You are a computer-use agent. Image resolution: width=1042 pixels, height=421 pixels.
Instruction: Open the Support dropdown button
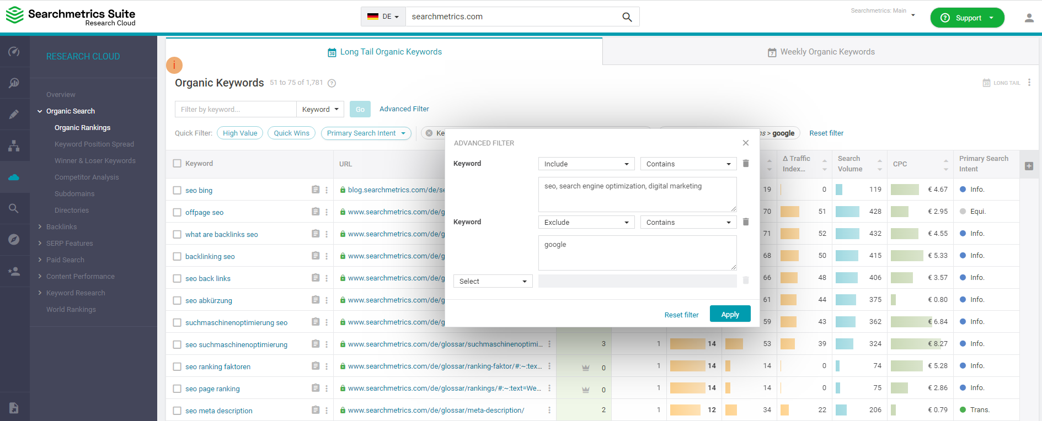(x=967, y=18)
